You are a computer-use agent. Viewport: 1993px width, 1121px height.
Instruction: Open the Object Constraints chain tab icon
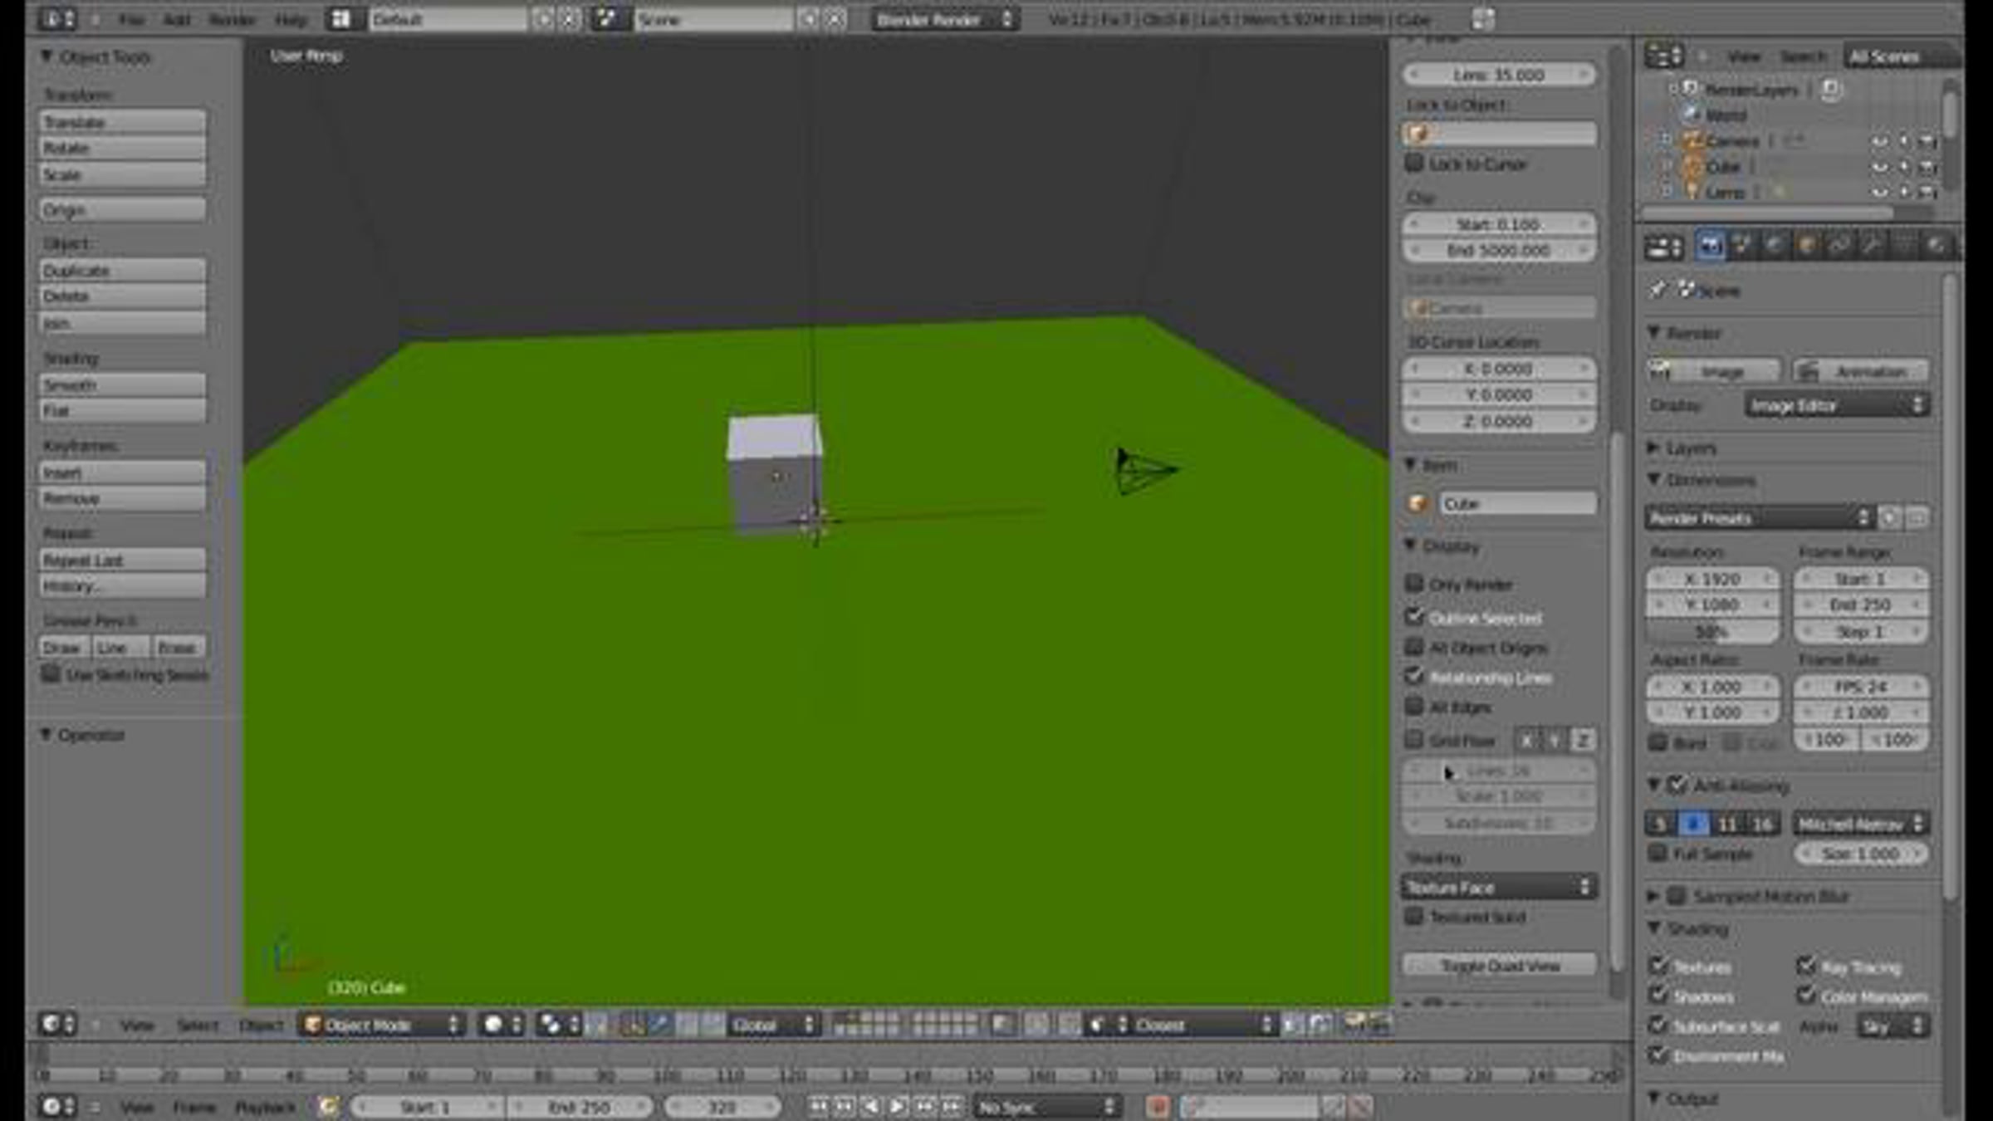click(x=1839, y=246)
